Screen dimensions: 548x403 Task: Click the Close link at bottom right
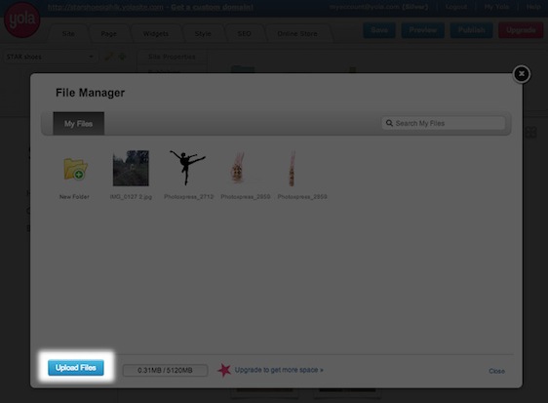496,371
